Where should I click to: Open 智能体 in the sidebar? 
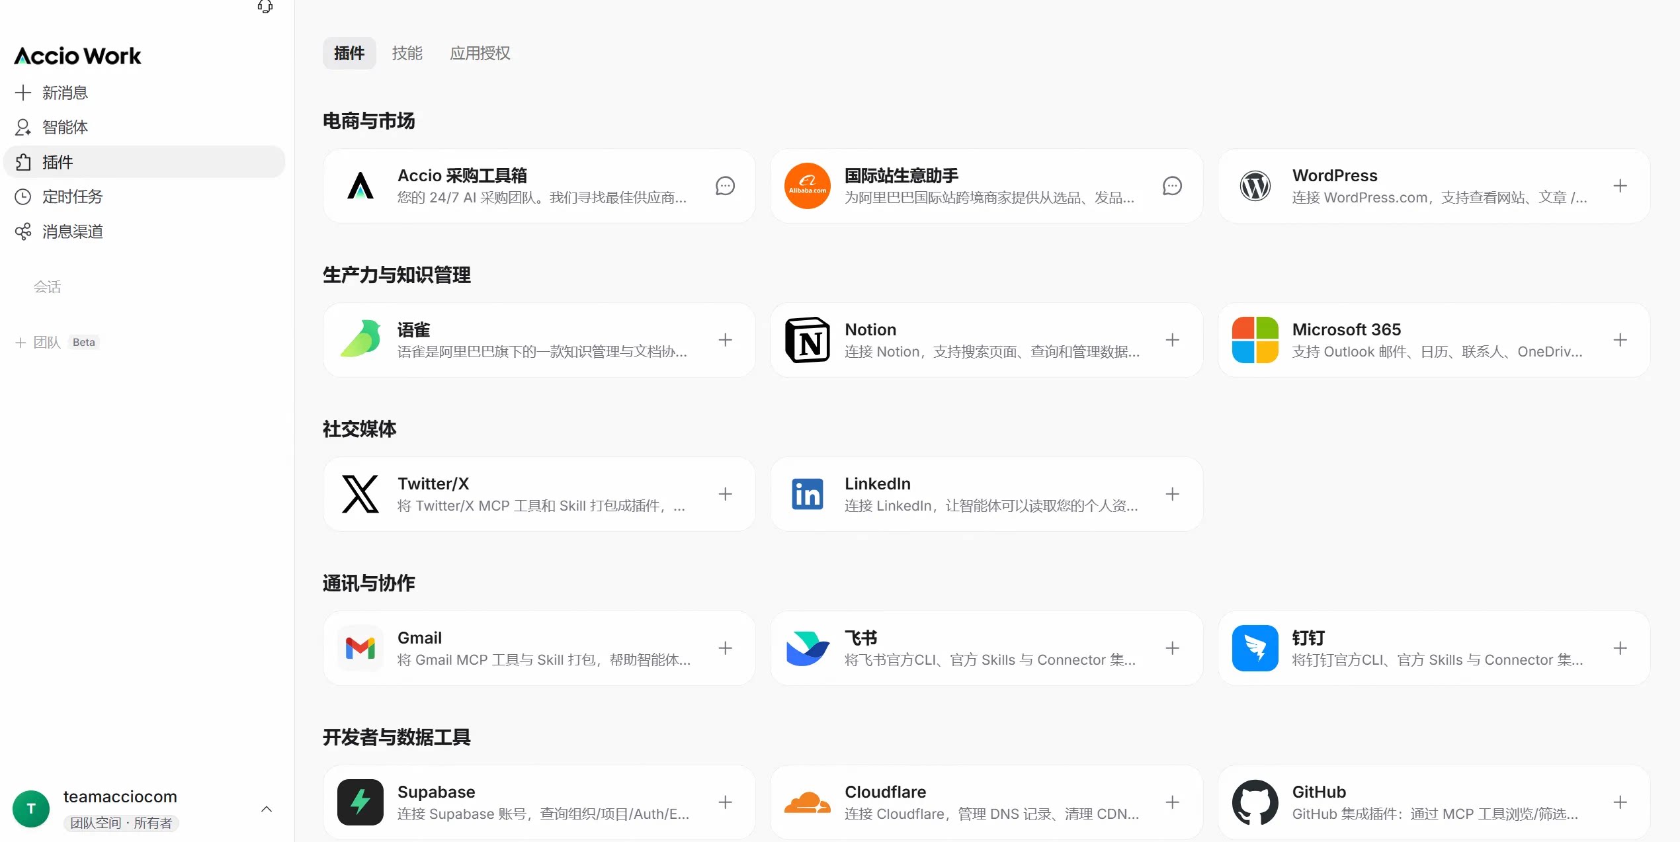144,127
